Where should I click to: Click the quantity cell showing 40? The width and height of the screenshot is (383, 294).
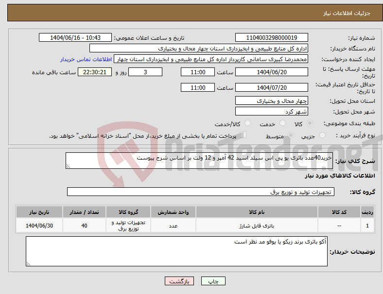click(84, 226)
